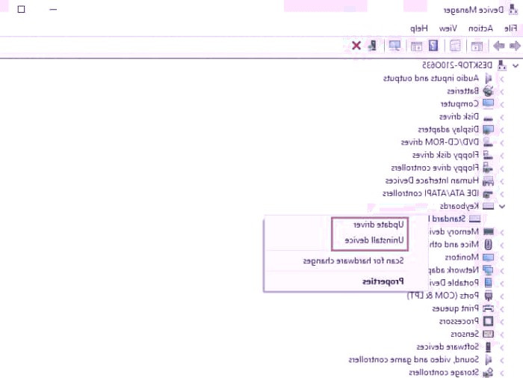The image size is (523, 378).
Task: Click the Sound, video and game controllers icon
Action: [489, 359]
